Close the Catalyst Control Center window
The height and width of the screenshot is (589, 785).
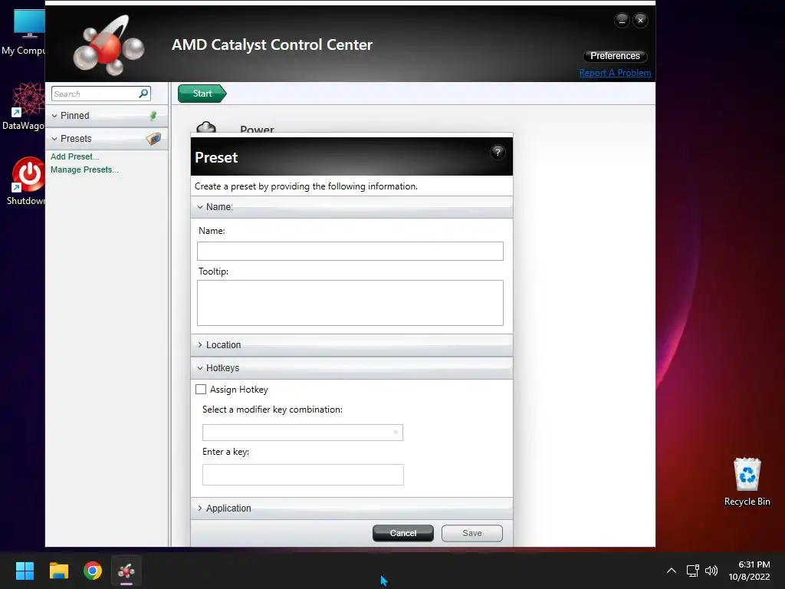(x=640, y=21)
